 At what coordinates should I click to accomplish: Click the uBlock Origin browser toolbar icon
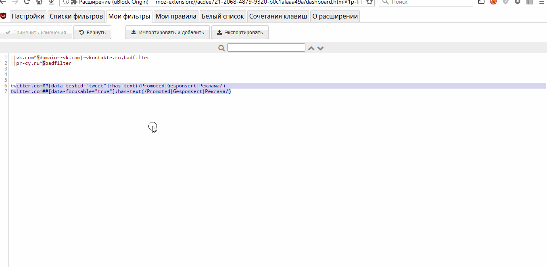click(518, 2)
